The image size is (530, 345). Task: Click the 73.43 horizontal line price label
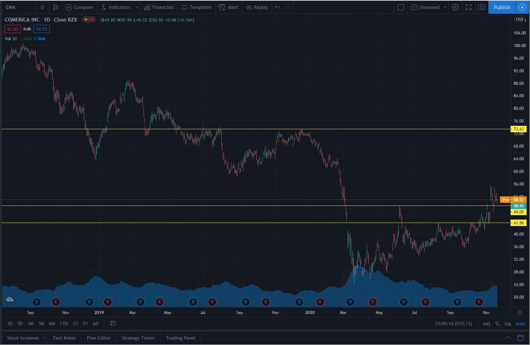[518, 129]
